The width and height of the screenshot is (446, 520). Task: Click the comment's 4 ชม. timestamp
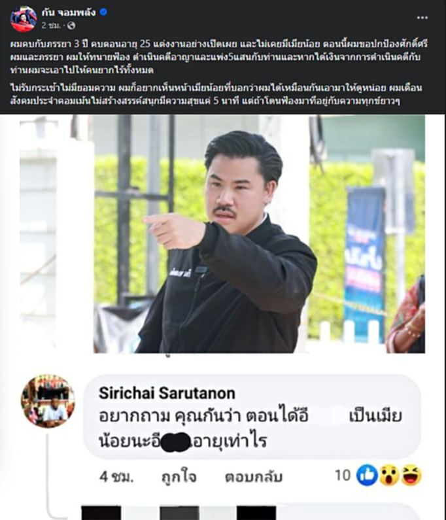point(116,477)
